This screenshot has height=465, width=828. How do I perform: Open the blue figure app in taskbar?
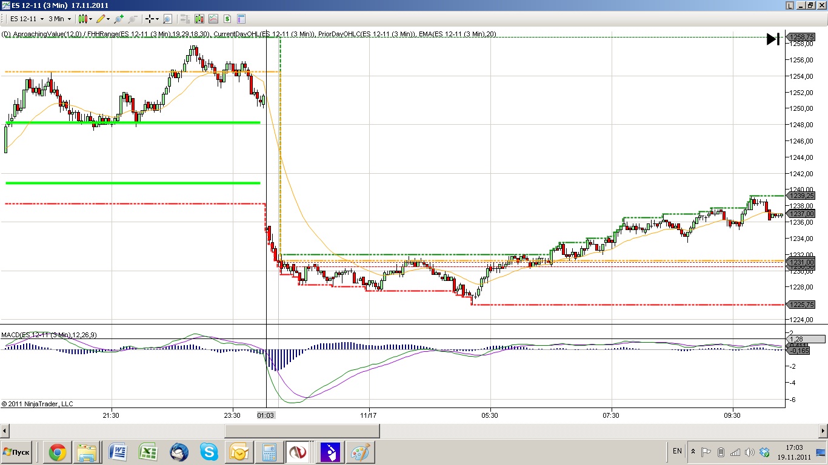[x=330, y=452]
